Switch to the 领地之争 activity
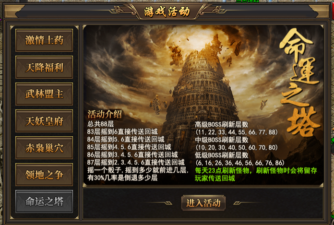This screenshot has width=334, height=225. pyautogui.click(x=44, y=175)
